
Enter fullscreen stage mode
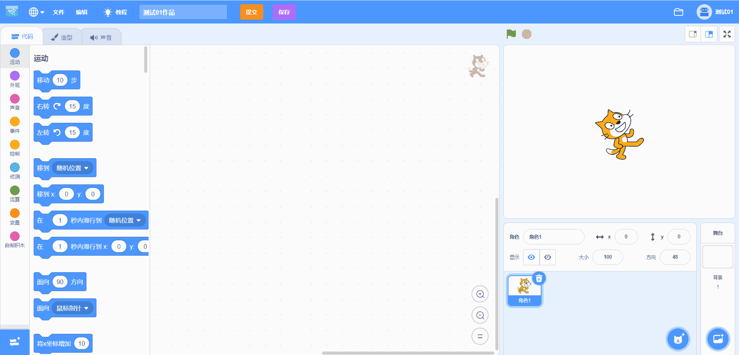(727, 34)
